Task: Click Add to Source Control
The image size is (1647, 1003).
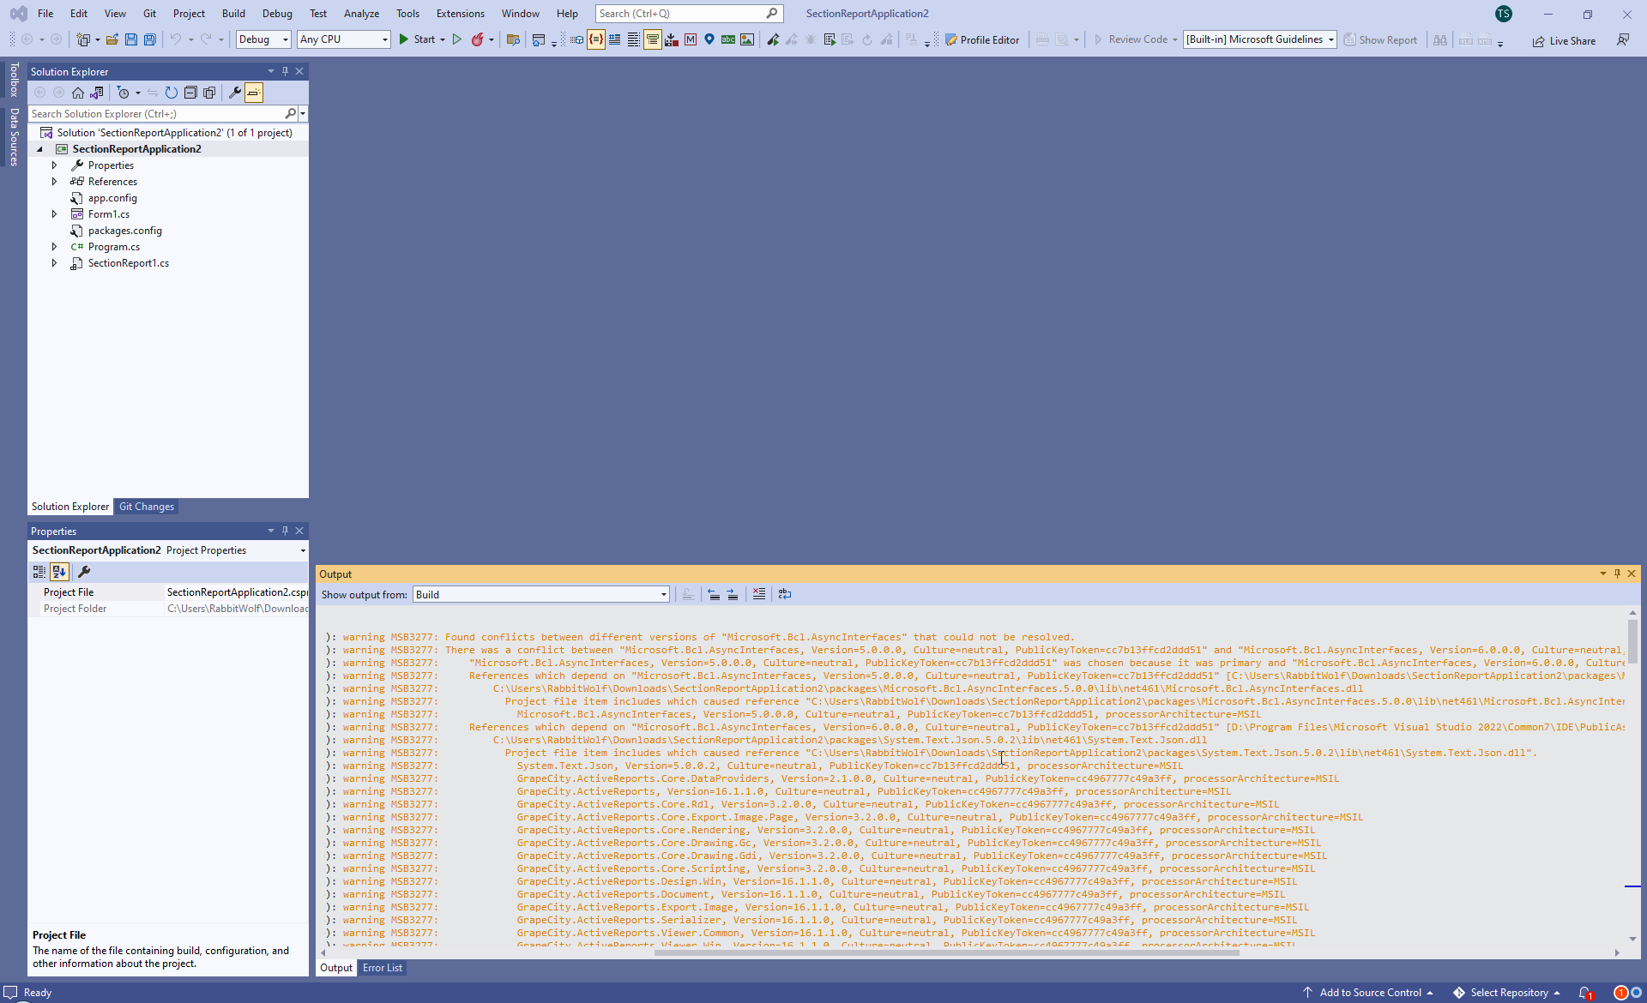Action: [1368, 993]
